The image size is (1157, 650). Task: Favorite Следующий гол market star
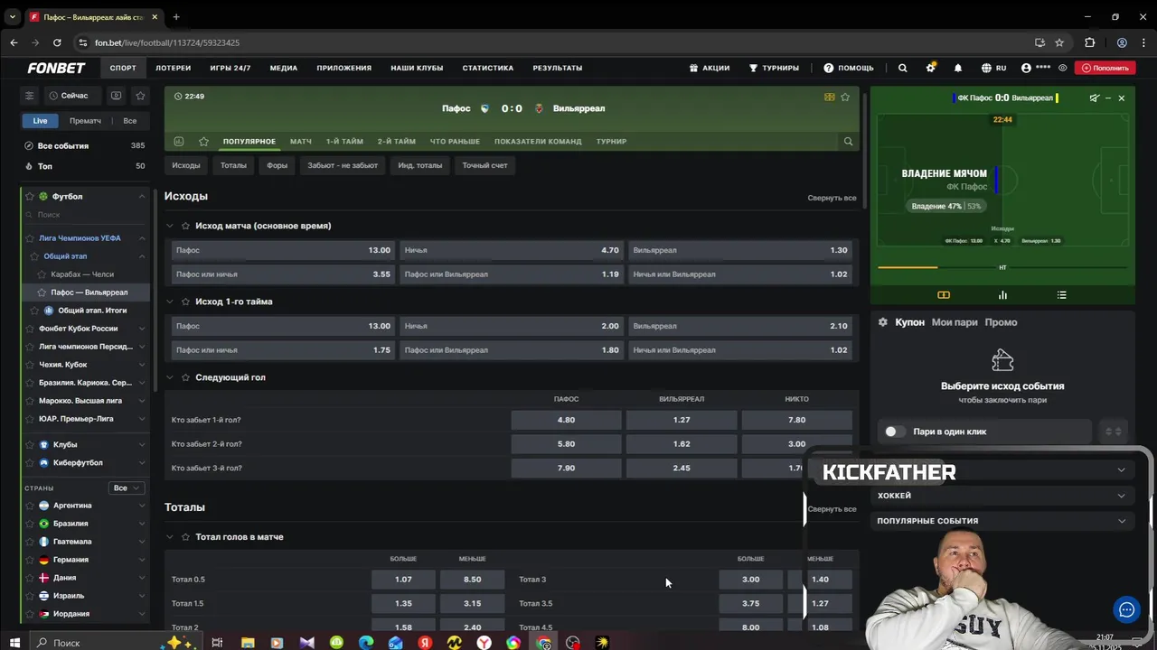click(185, 377)
